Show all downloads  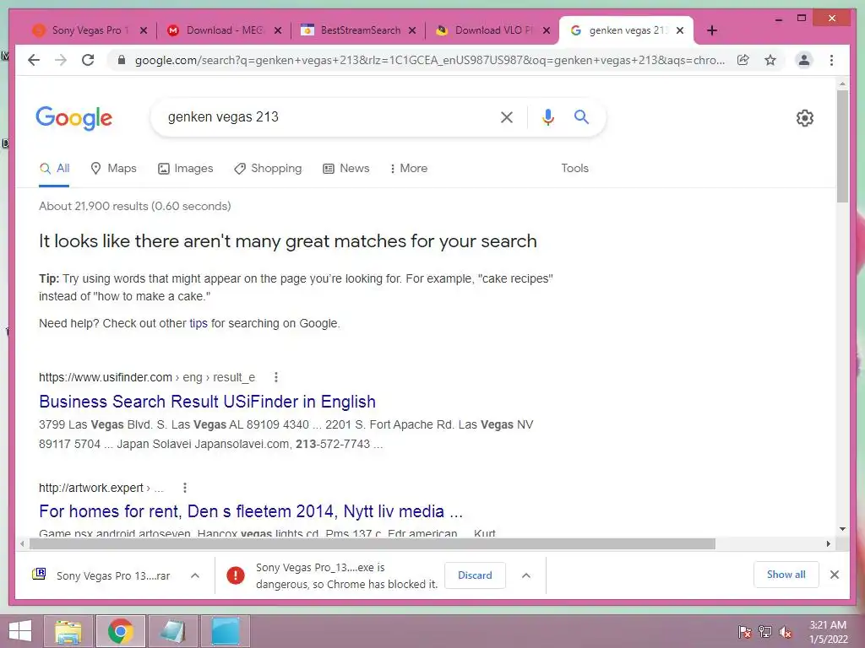786,575
